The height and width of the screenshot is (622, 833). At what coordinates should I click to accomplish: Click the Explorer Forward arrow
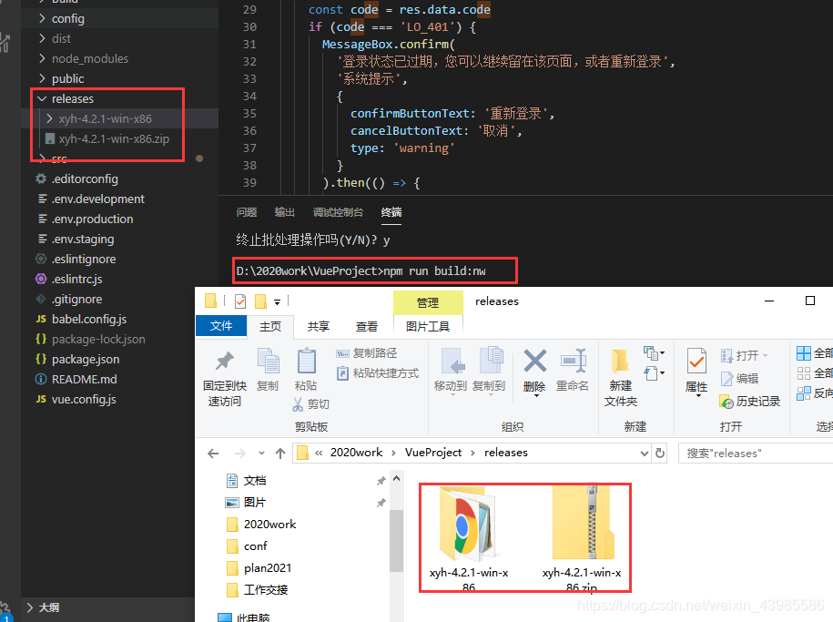coord(239,454)
